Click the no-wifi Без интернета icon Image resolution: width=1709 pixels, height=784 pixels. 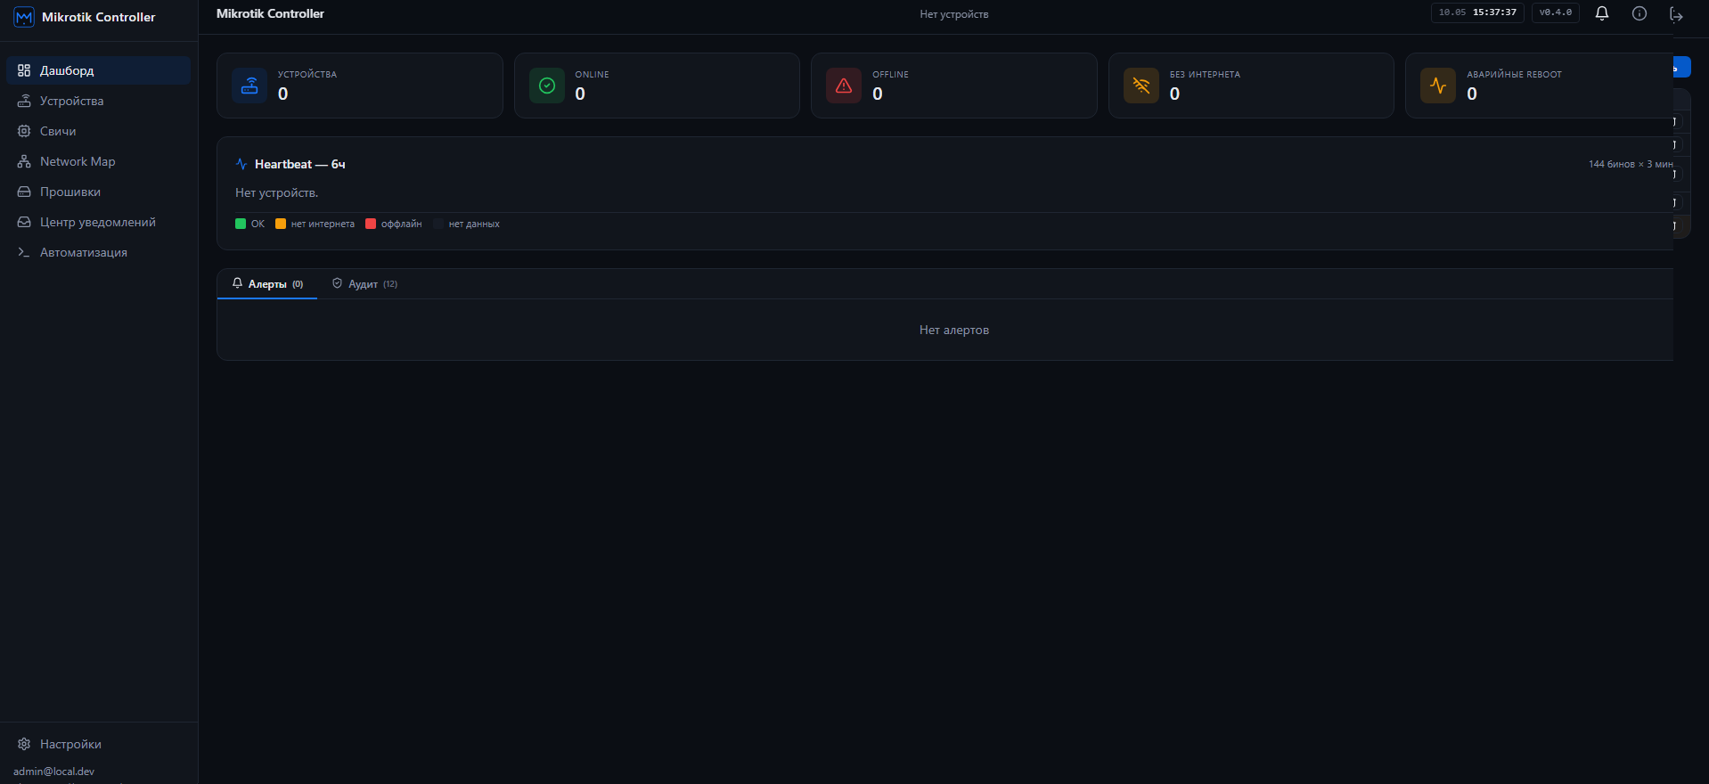pos(1141,86)
